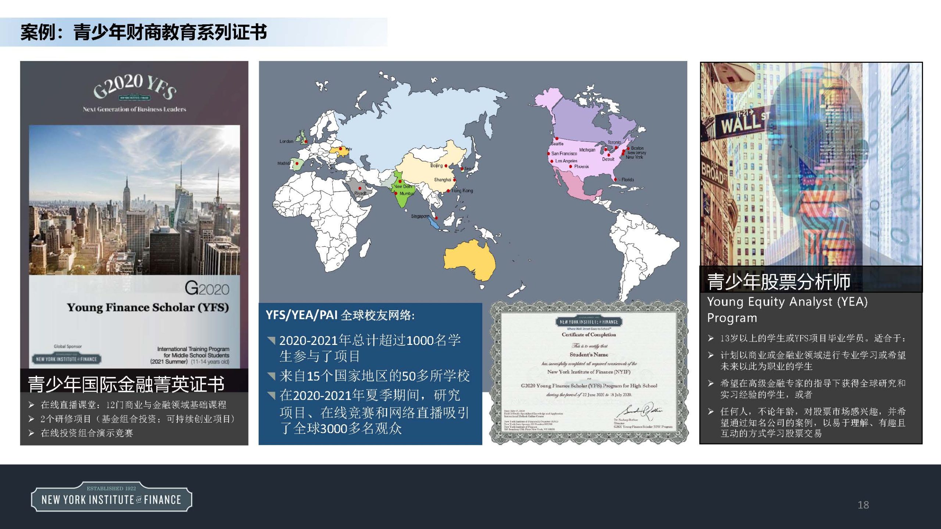
Task: Click the London map marker
Action: pyautogui.click(x=306, y=141)
